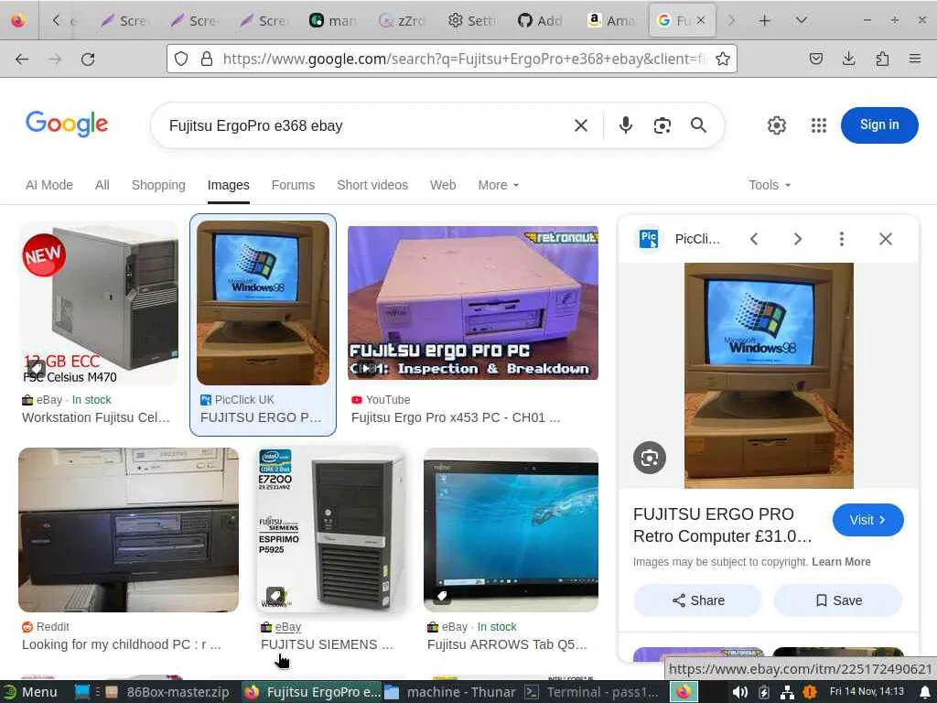The width and height of the screenshot is (937, 703).
Task: Switch to the Shopping tab
Action: coord(158,185)
